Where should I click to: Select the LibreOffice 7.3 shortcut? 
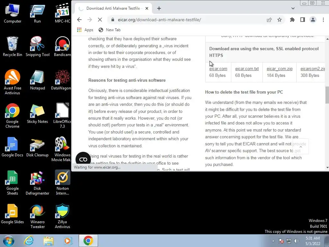click(62, 115)
